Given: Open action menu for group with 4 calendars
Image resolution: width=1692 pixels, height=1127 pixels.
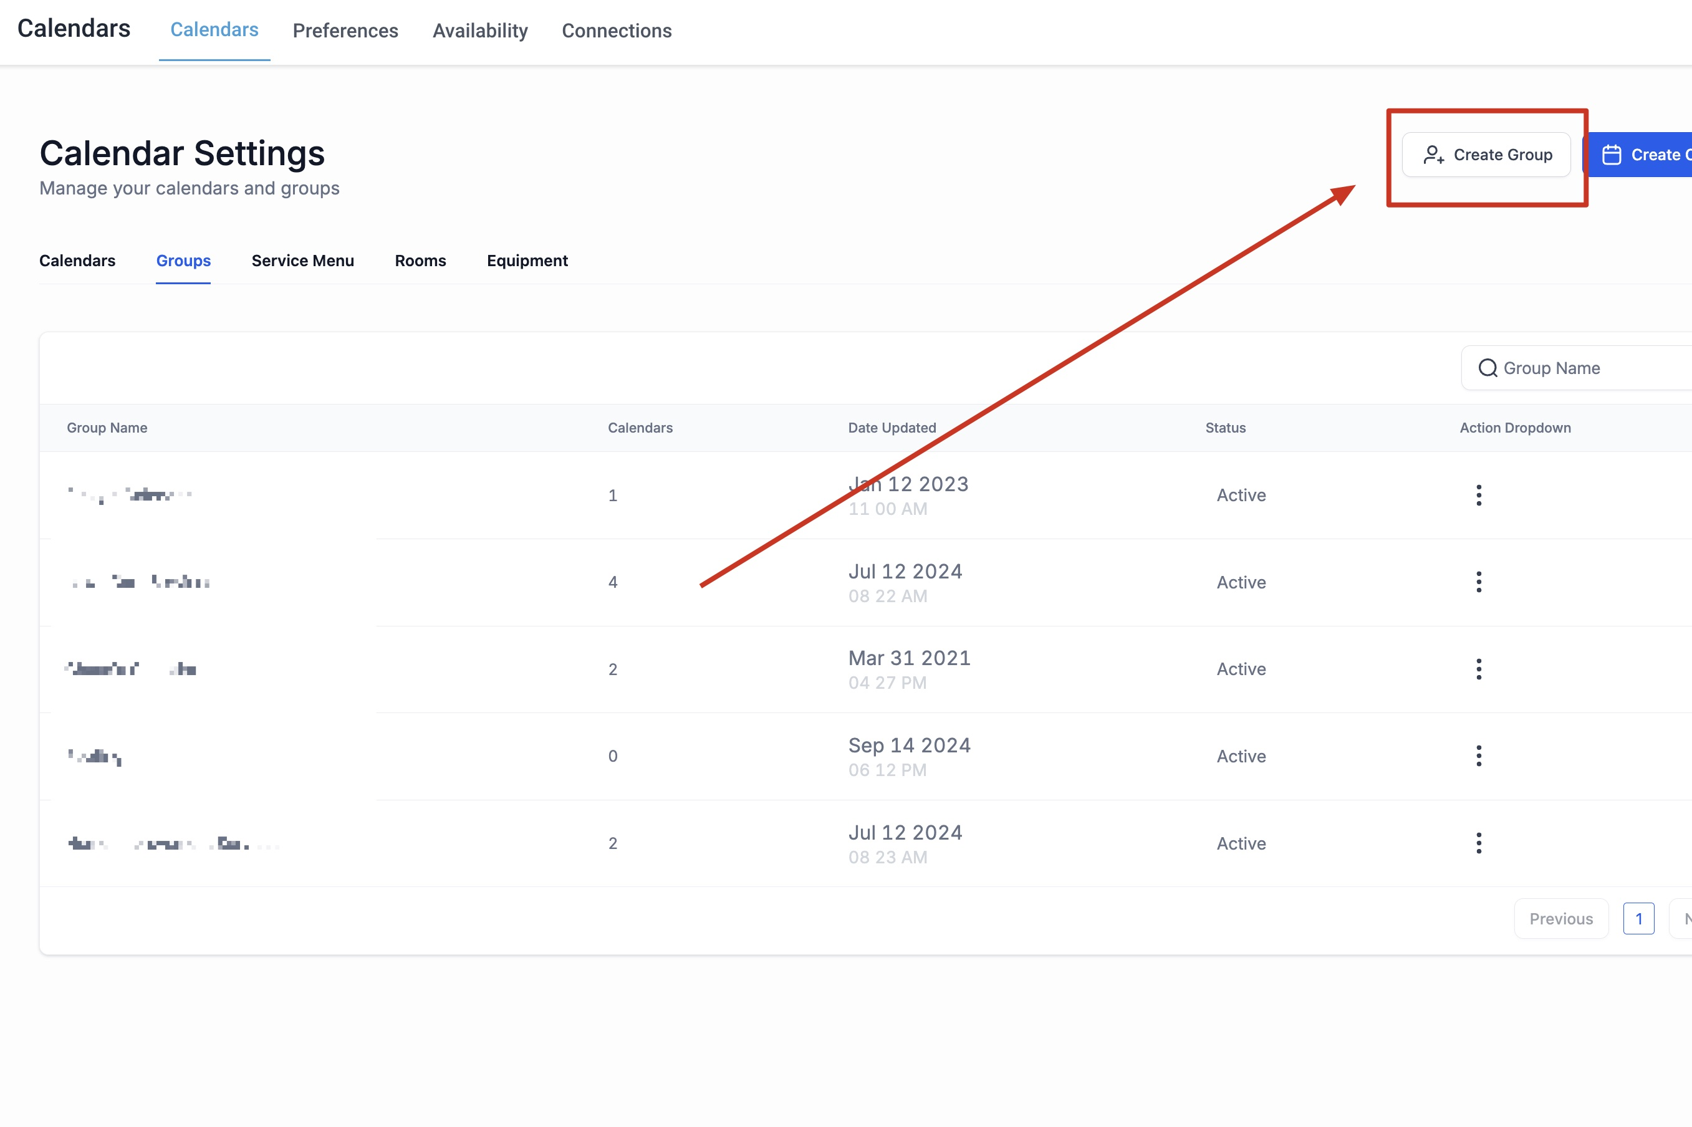Looking at the screenshot, I should click(x=1479, y=582).
